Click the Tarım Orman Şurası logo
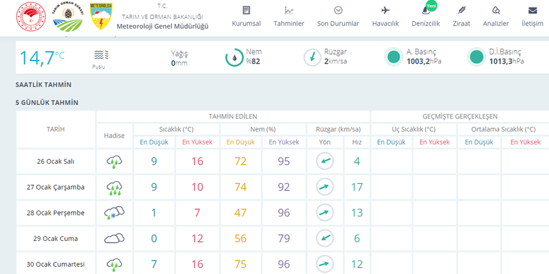This screenshot has width=549, height=274. click(68, 16)
